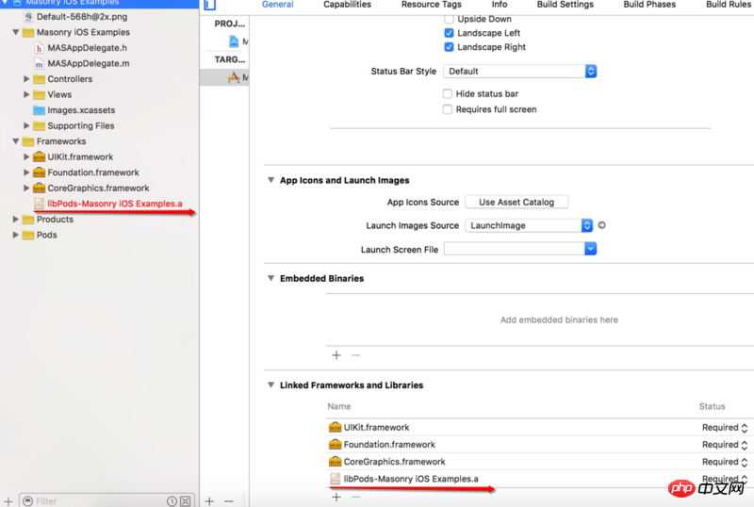This screenshot has width=754, height=507.
Task: Click Foundation.framework toolbox icon in navigator
Action: [39, 172]
